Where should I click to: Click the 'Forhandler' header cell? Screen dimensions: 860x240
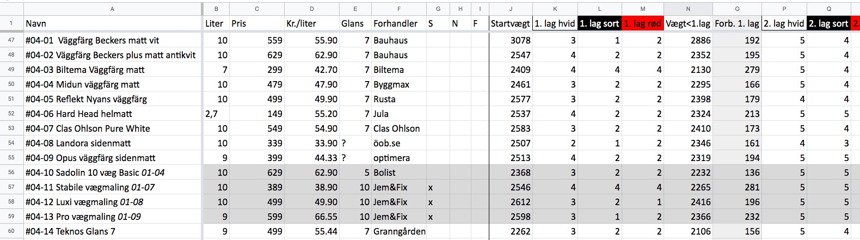(398, 23)
